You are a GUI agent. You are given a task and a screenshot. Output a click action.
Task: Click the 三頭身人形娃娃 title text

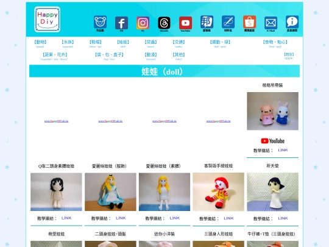(219, 234)
